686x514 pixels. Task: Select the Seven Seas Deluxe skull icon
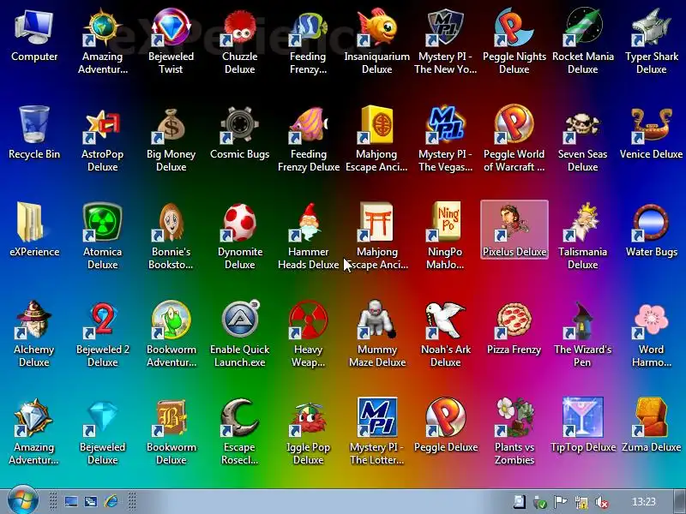(x=583, y=140)
